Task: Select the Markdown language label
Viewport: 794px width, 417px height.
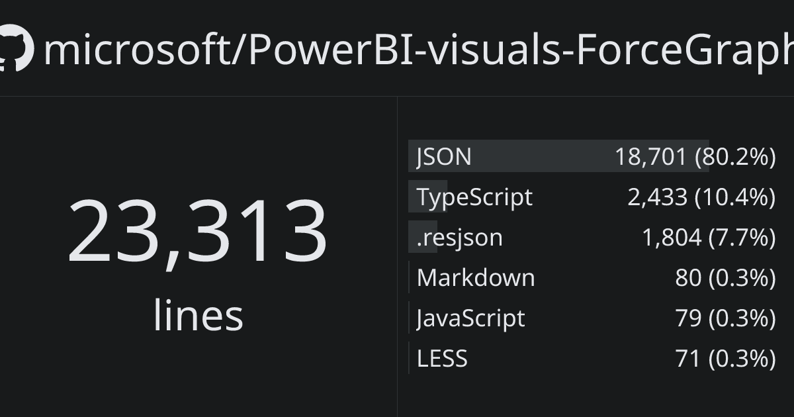Action: click(476, 277)
